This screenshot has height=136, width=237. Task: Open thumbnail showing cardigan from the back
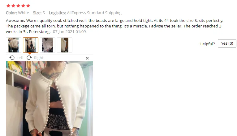[x=14, y=45]
